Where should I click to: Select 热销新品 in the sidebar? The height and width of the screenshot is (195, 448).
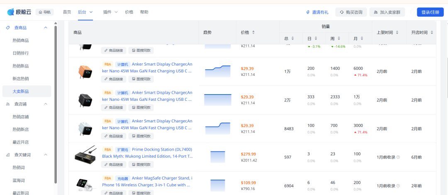tap(21, 66)
